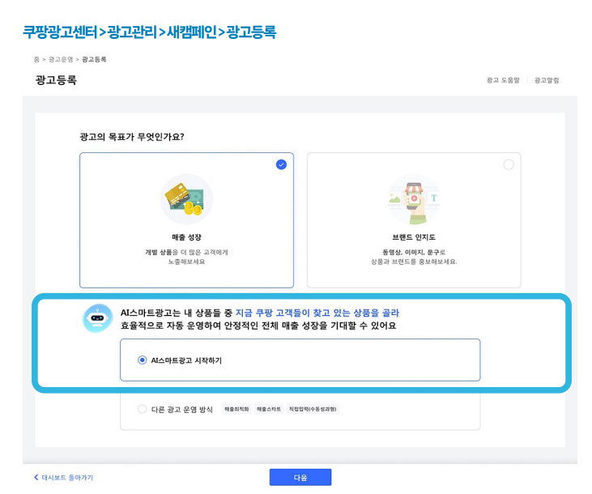Viewport: 592px width, 494px height.
Task: Select the AI스마트광고 시작하기 radio button
Action: point(142,360)
